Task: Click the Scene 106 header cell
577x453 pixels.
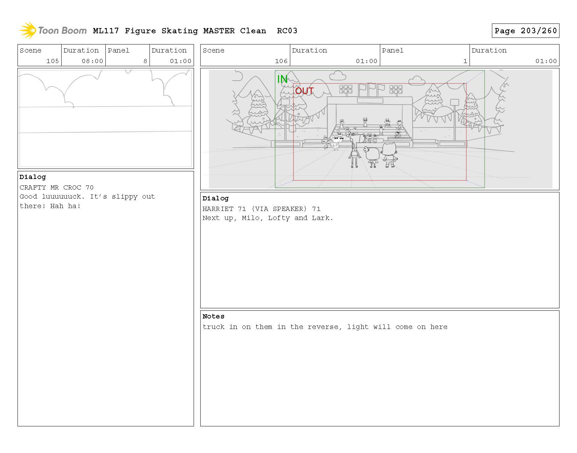Action: [x=245, y=55]
